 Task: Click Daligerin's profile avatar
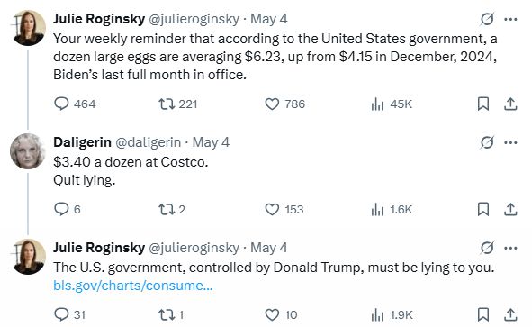[x=28, y=151]
